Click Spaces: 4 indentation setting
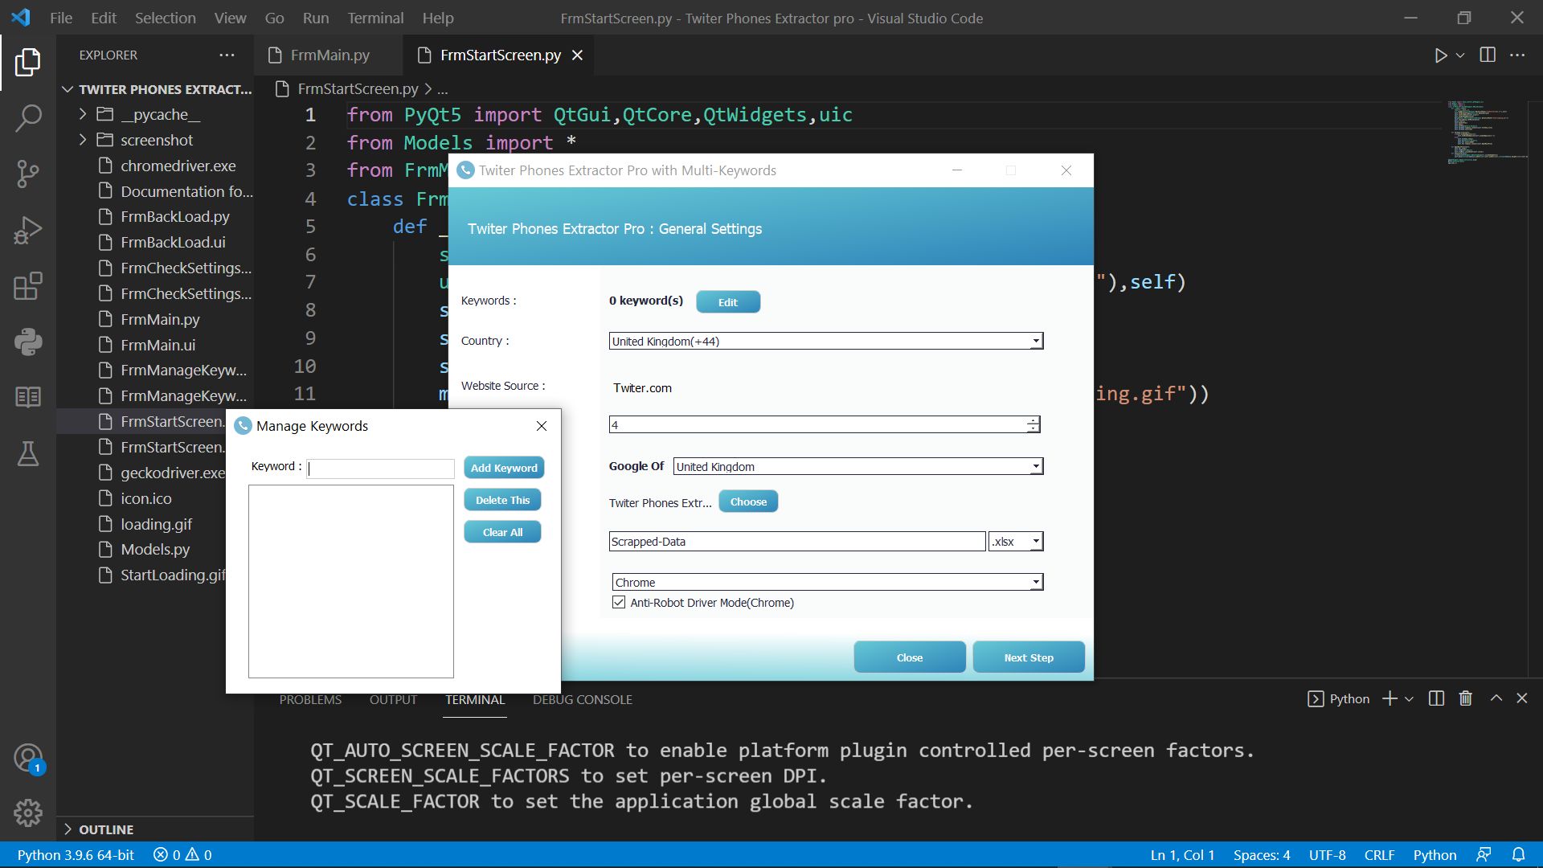 click(x=1262, y=854)
